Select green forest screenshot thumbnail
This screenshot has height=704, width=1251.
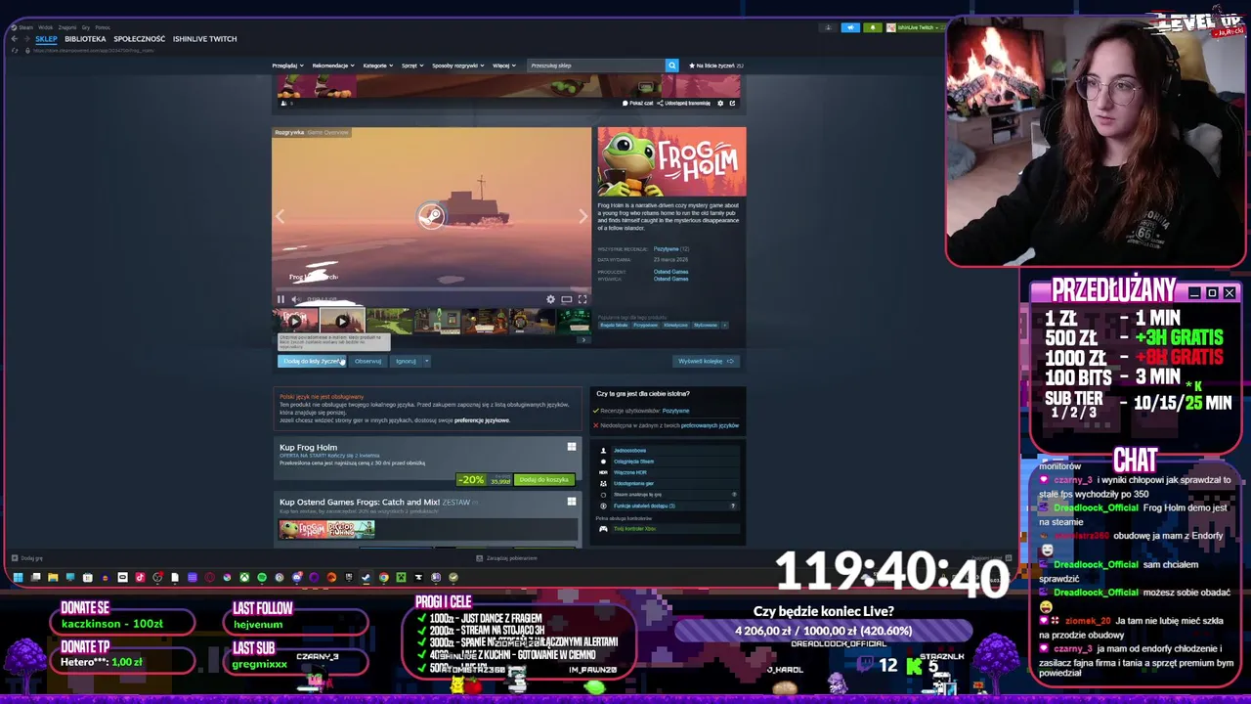click(x=389, y=321)
